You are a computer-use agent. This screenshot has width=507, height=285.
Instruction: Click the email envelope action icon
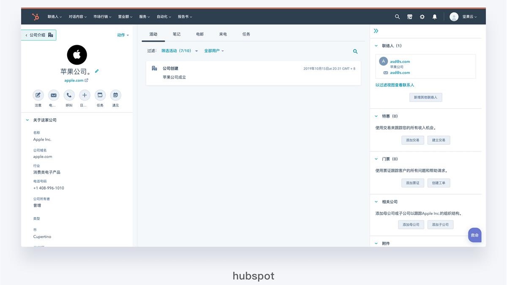(53, 95)
